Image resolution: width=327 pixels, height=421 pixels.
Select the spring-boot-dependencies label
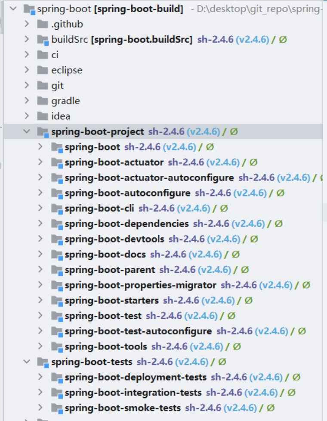(x=127, y=224)
